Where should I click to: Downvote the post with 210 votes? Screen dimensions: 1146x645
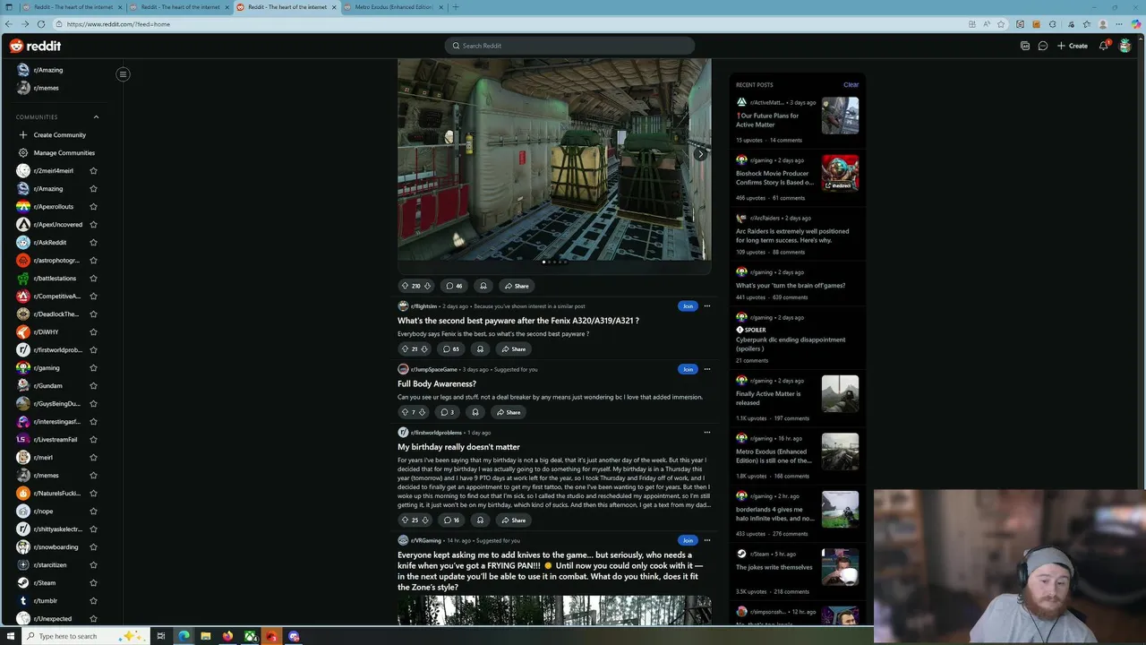[427, 286]
